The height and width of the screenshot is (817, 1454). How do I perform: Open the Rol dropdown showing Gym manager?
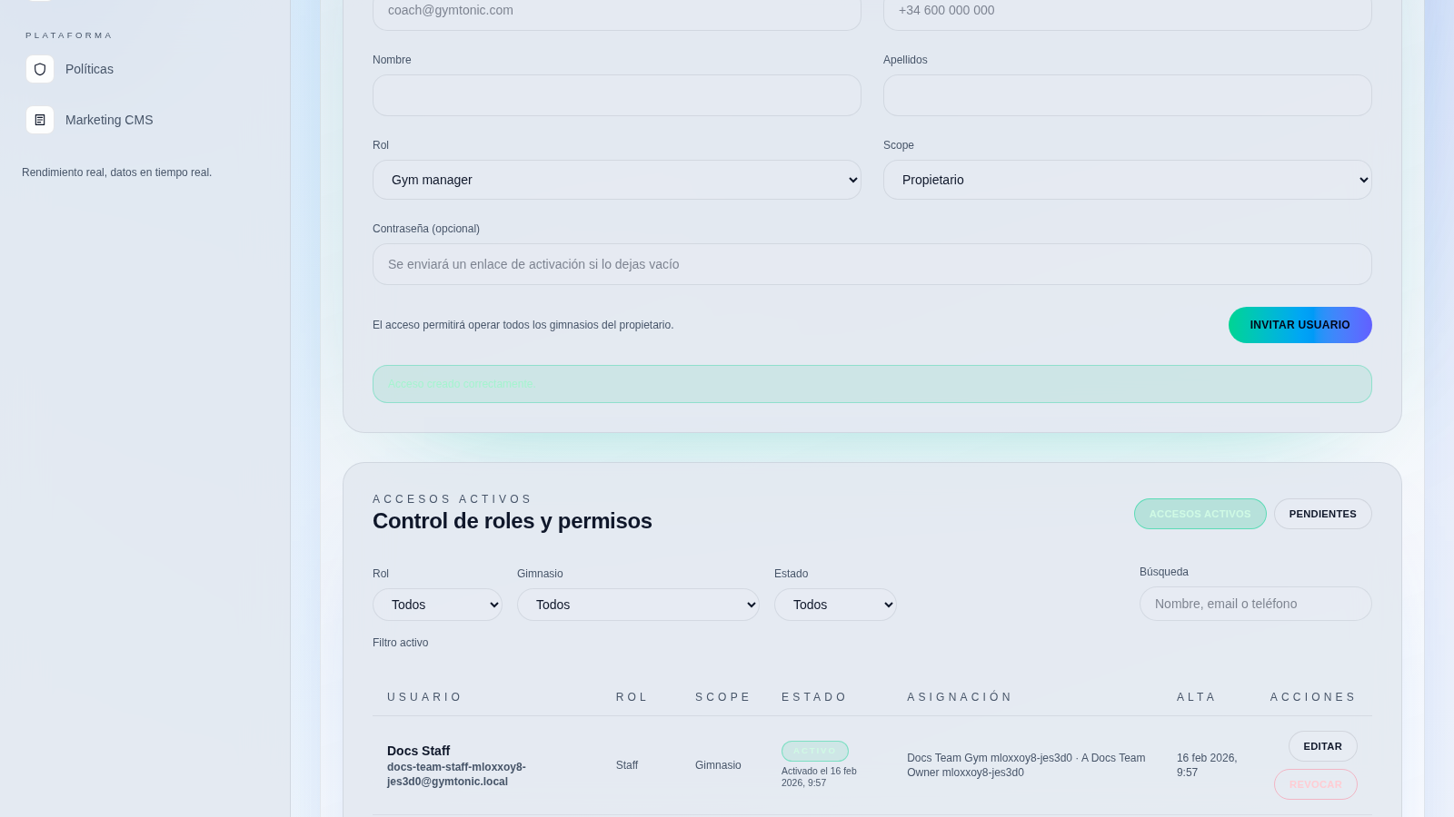tap(616, 180)
